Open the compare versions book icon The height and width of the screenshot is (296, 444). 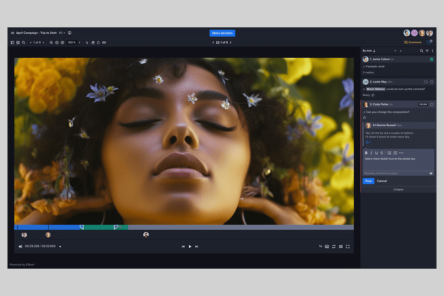pyautogui.click(x=70, y=33)
